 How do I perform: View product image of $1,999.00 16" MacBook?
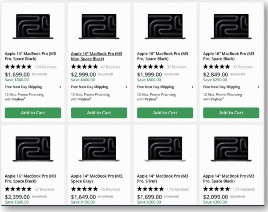tap(165, 27)
